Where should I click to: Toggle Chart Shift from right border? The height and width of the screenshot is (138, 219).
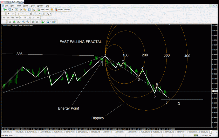[37, 22]
